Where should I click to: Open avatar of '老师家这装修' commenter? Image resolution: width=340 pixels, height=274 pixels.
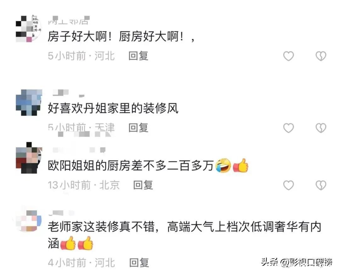point(28,221)
